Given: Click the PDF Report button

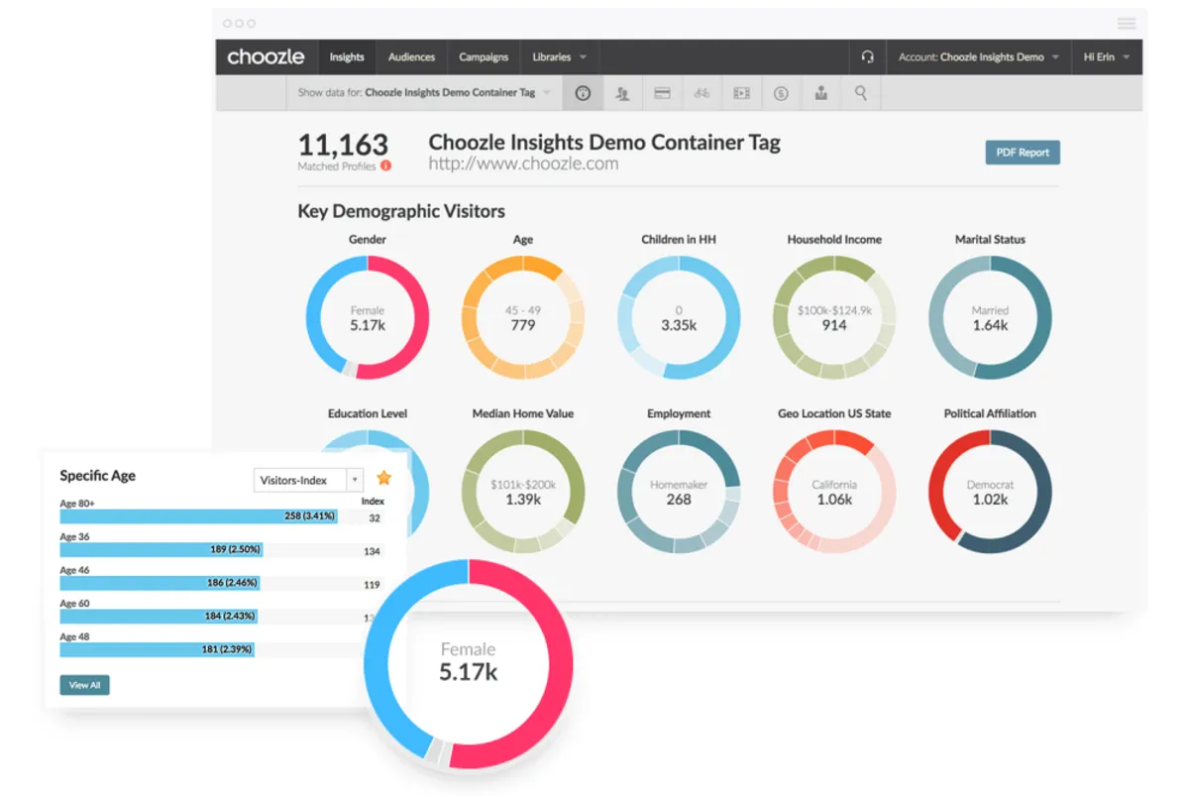Looking at the screenshot, I should (1023, 153).
